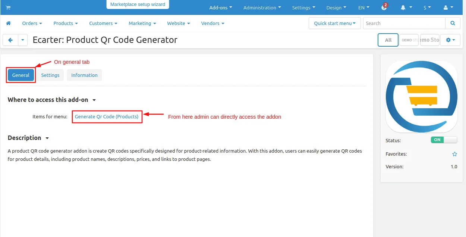Open the Add-ons menu
Image resolution: width=466 pixels, height=237 pixels.
click(x=221, y=7)
